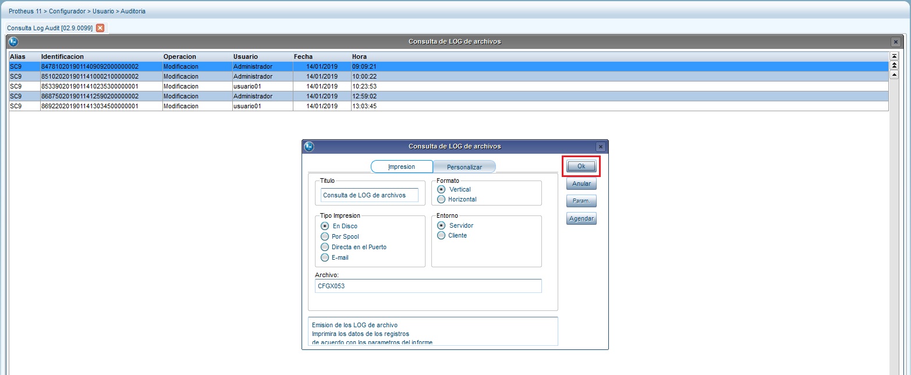Click the Hora column header
The image size is (911, 375).
(620, 56)
